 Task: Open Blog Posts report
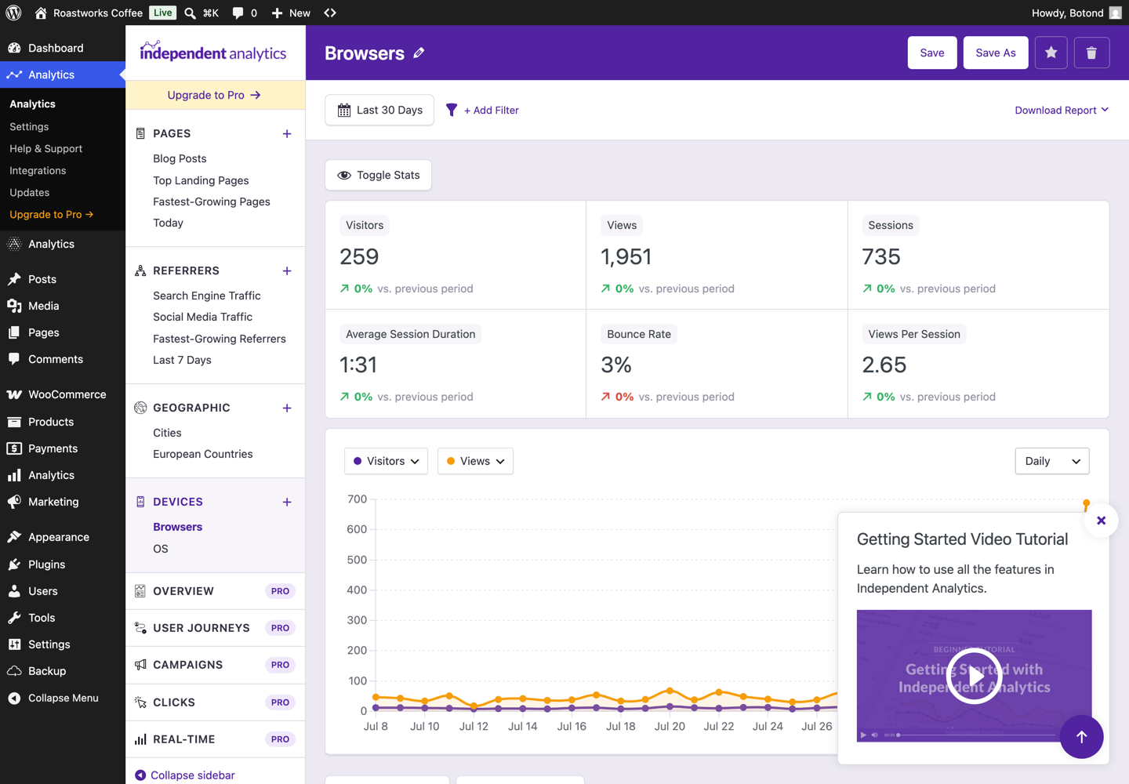click(180, 158)
